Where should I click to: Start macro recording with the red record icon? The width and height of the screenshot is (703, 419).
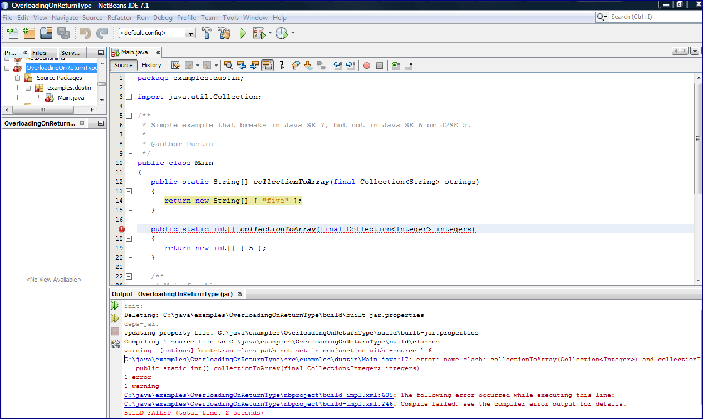366,66
